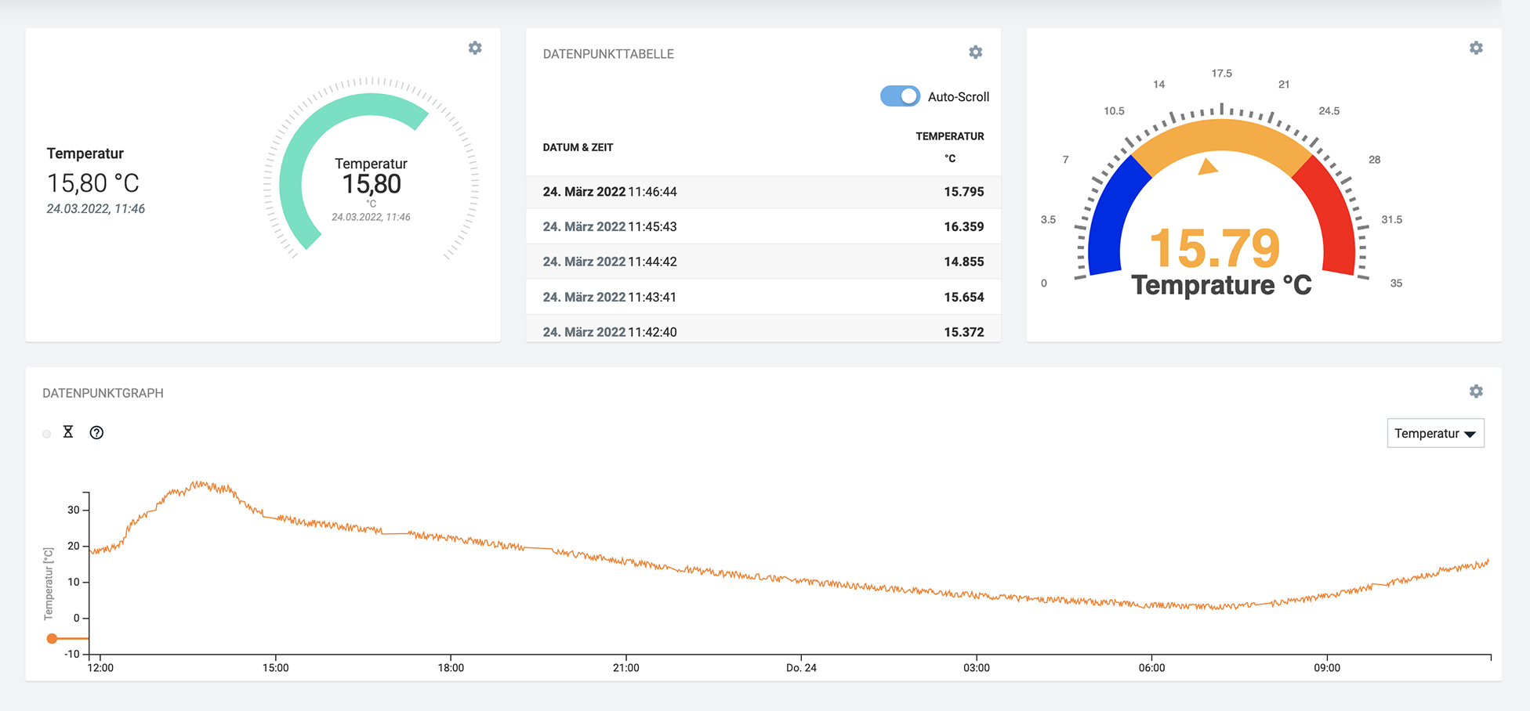Click the help question mark icon

coord(96,433)
